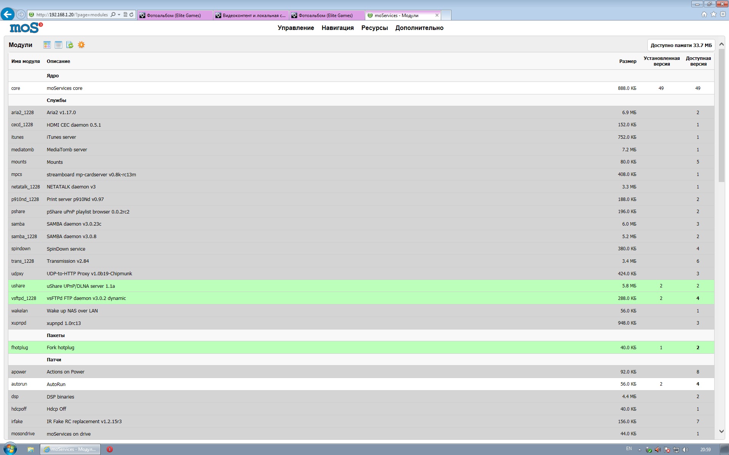Reload page with address bar refresh icon
This screenshot has width=729, height=455.
[x=131, y=15]
